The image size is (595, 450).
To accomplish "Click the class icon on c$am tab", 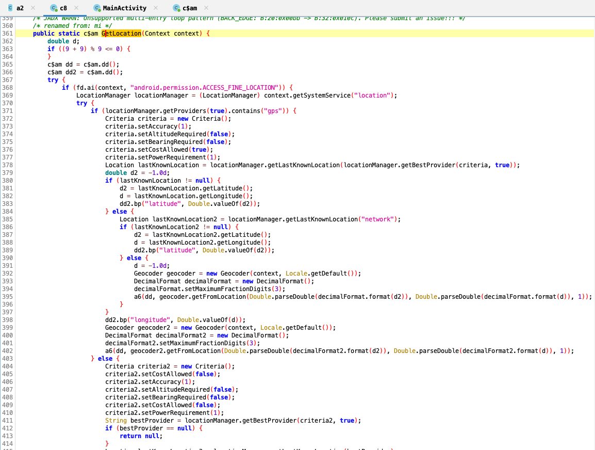I will click(176, 8).
